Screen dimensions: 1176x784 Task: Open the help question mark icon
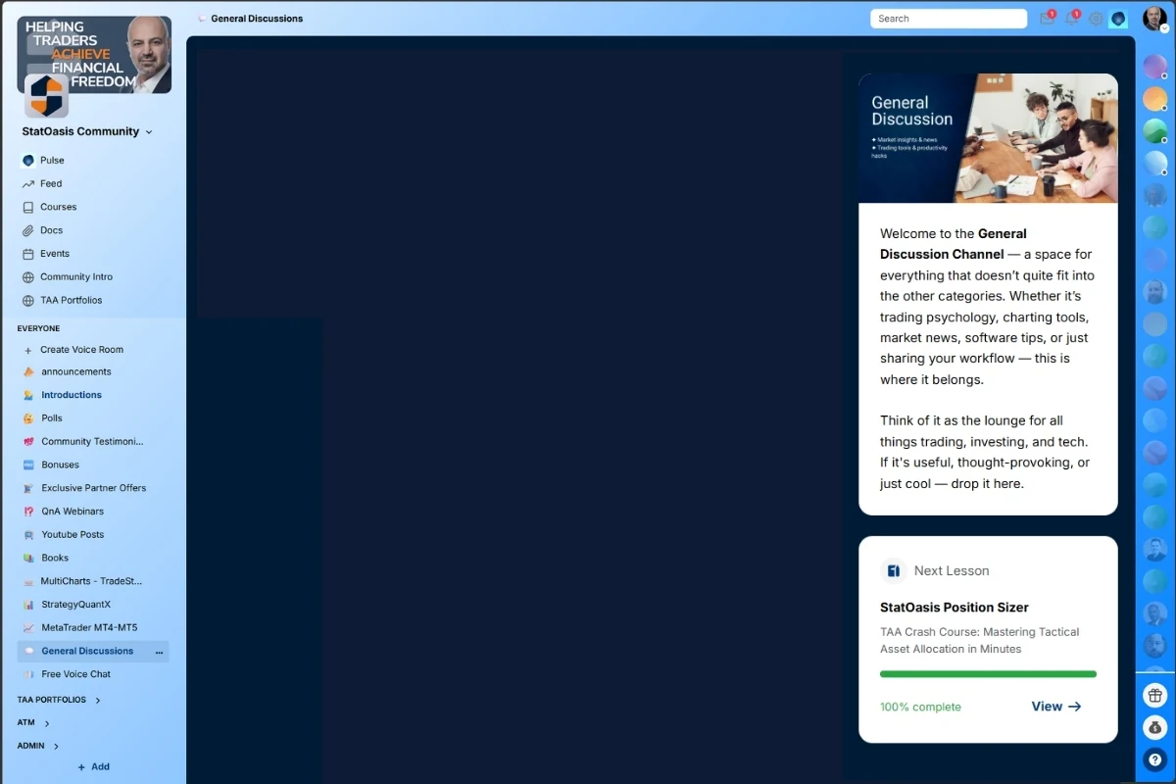point(1154,759)
